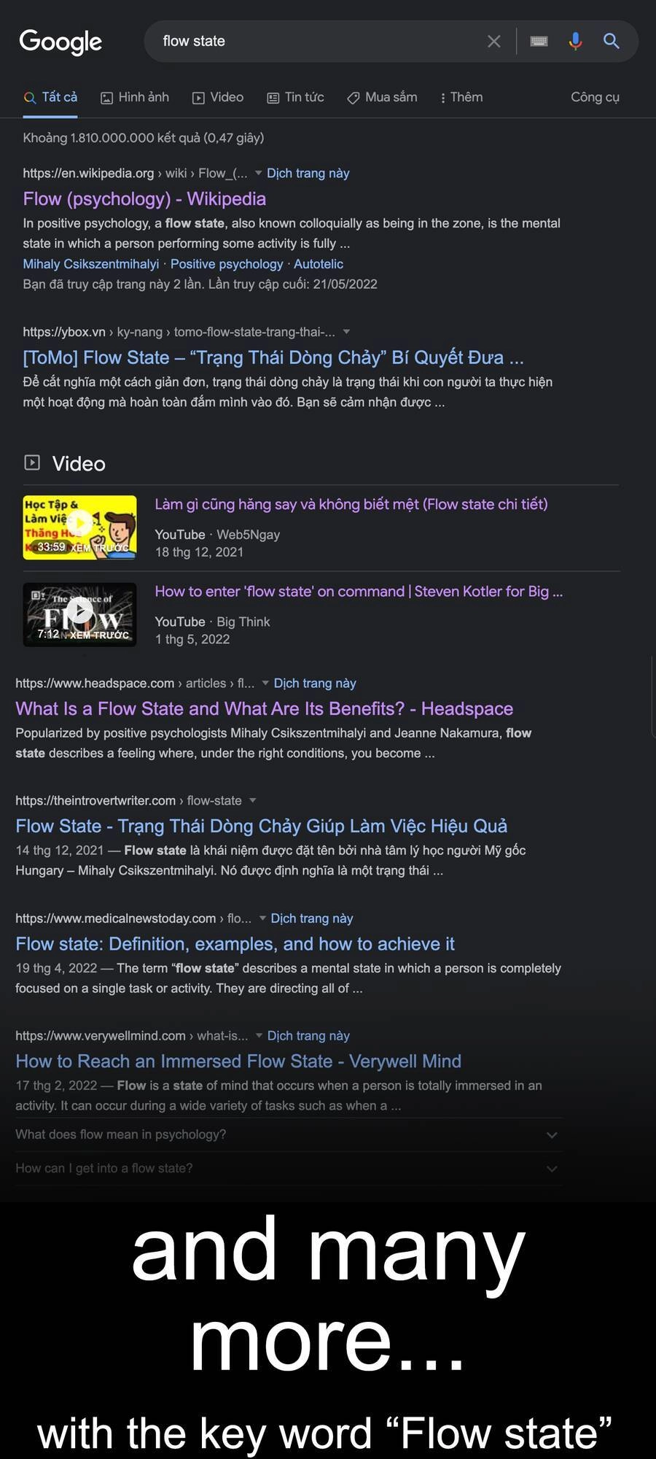This screenshot has height=1459, width=656.
Task: Select the Mua sắm tab
Action: click(x=382, y=97)
